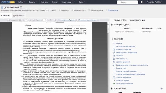Click the key icon beside Изменить права
This screenshot has height=93, width=166.
point(114,81)
